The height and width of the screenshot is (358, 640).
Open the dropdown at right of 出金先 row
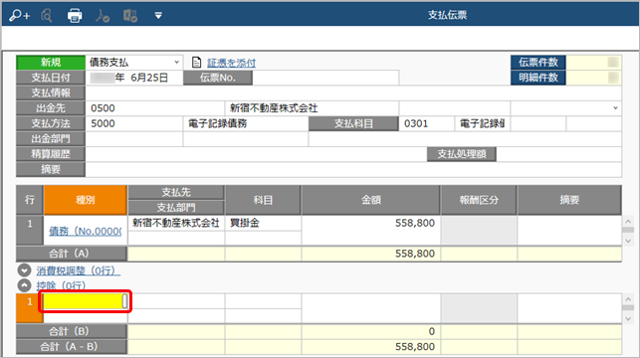click(x=615, y=108)
